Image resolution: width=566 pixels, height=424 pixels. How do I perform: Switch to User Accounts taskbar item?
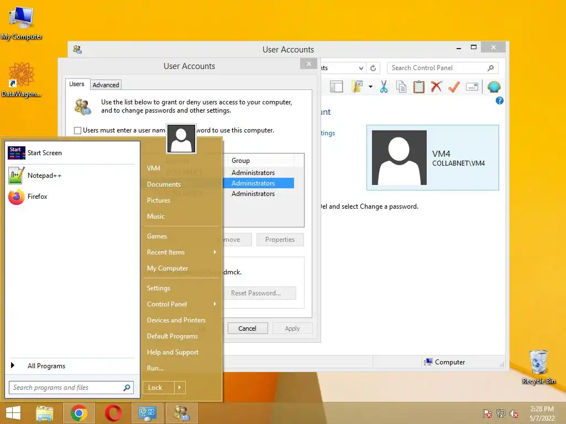point(181,413)
